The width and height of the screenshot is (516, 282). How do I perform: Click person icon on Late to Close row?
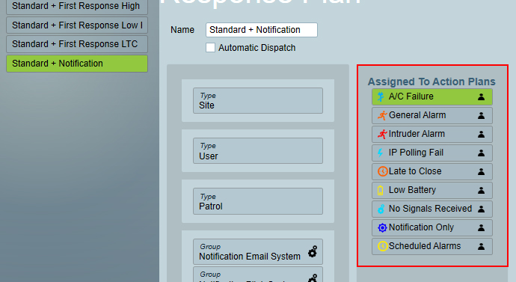click(481, 171)
